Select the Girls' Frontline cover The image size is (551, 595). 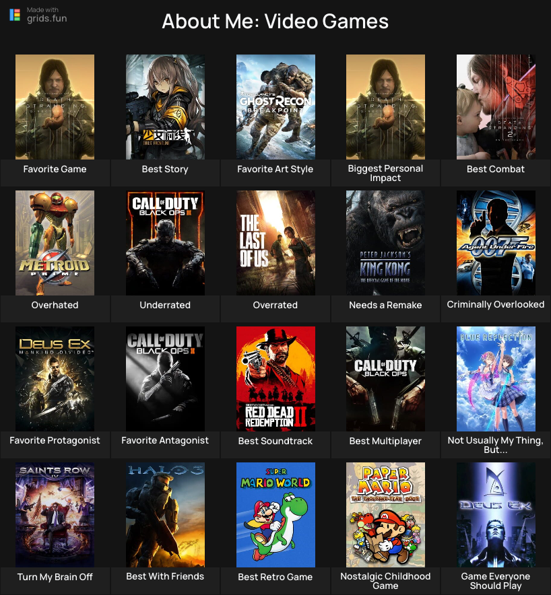point(165,106)
